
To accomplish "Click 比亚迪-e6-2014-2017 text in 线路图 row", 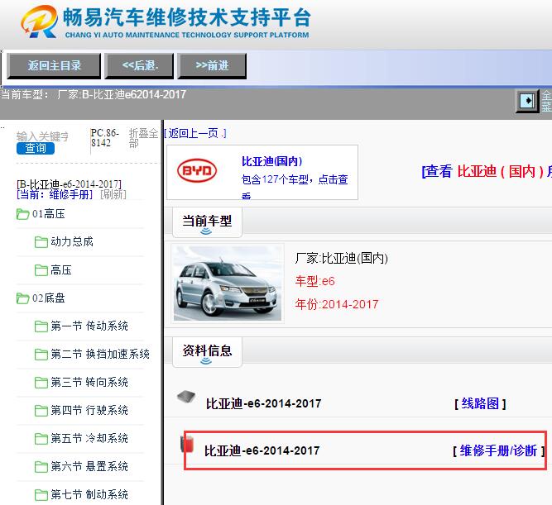I will coord(263,403).
